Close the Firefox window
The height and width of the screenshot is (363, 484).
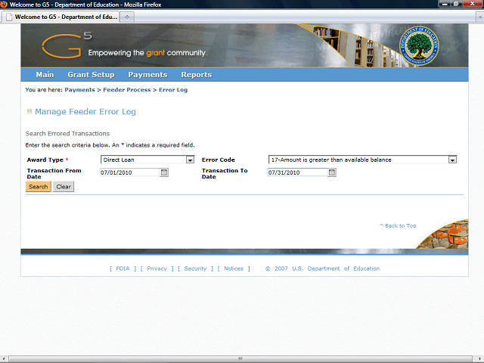click(472, 4)
